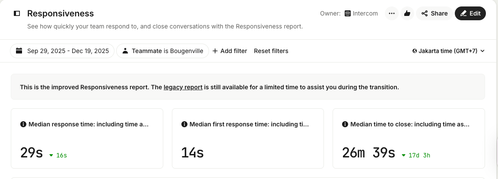This screenshot has height=179, width=498.
Task: Click the Intercom owner label
Action: [x=361, y=13]
